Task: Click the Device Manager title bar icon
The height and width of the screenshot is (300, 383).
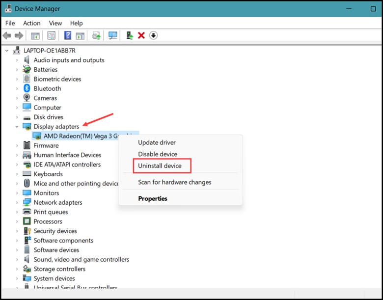Action: click(8, 9)
